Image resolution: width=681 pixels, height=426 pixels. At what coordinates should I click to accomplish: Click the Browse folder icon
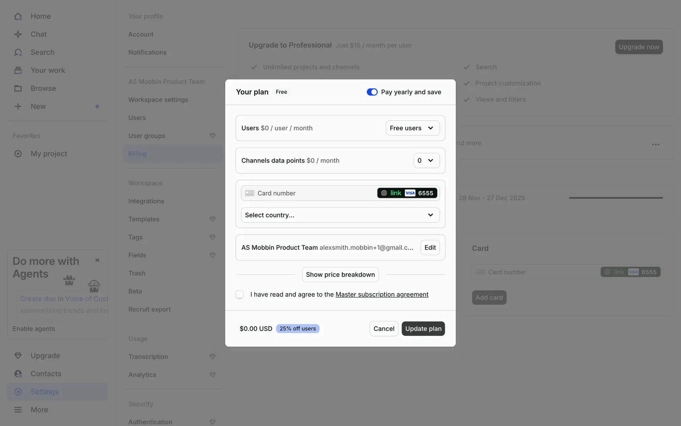click(x=18, y=88)
